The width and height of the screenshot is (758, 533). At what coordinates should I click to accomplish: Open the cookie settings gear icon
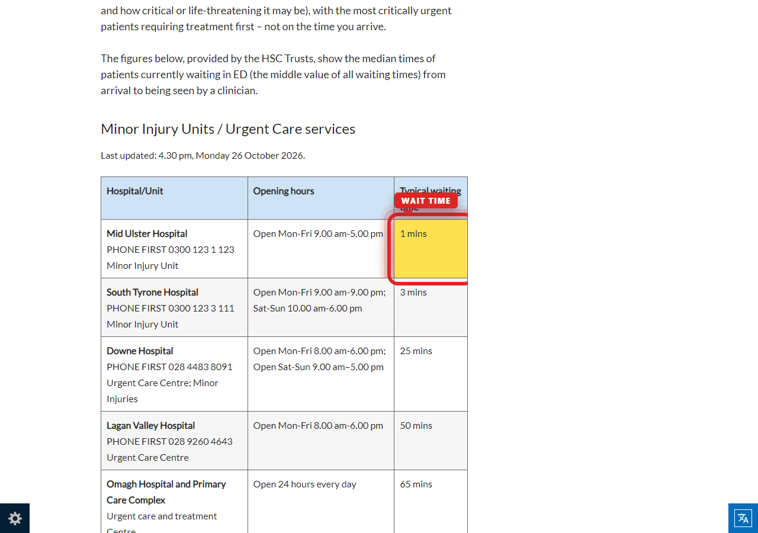point(15,518)
